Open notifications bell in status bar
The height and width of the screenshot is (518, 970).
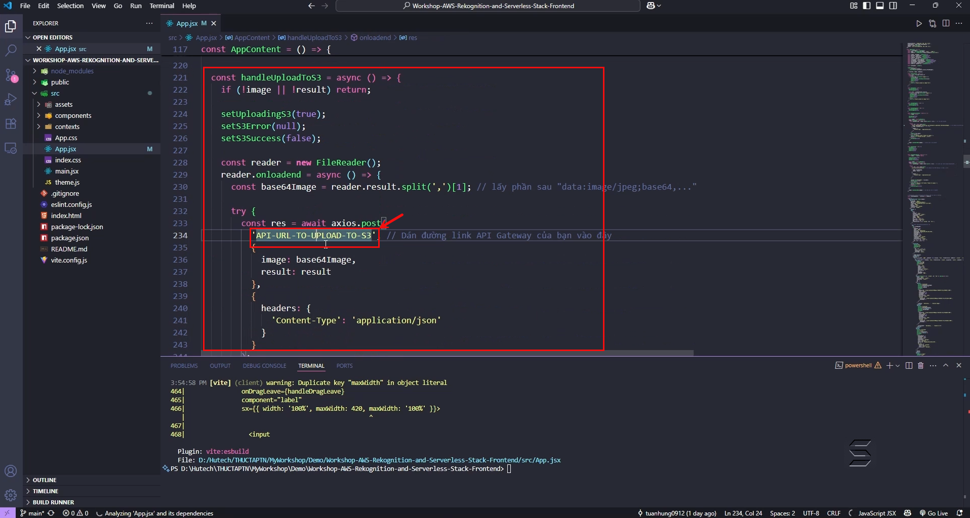[959, 513]
